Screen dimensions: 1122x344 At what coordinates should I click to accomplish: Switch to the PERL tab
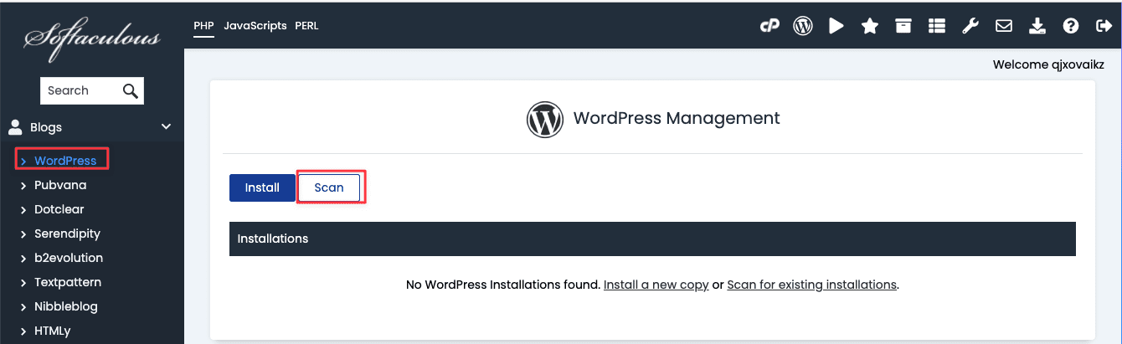[x=306, y=26]
